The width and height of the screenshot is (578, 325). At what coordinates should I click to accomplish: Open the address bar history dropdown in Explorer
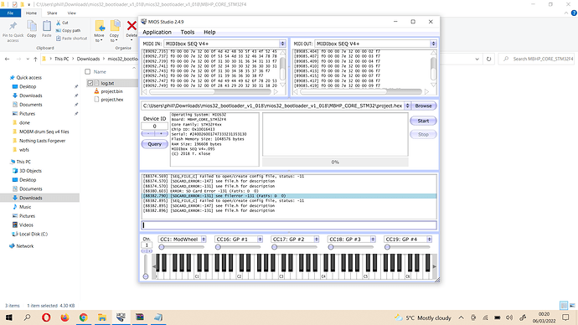[x=477, y=59]
